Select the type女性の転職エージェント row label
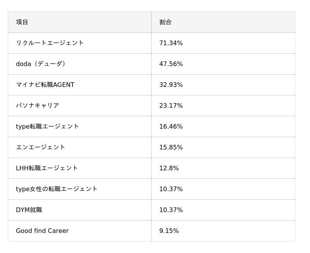 (x=57, y=189)
